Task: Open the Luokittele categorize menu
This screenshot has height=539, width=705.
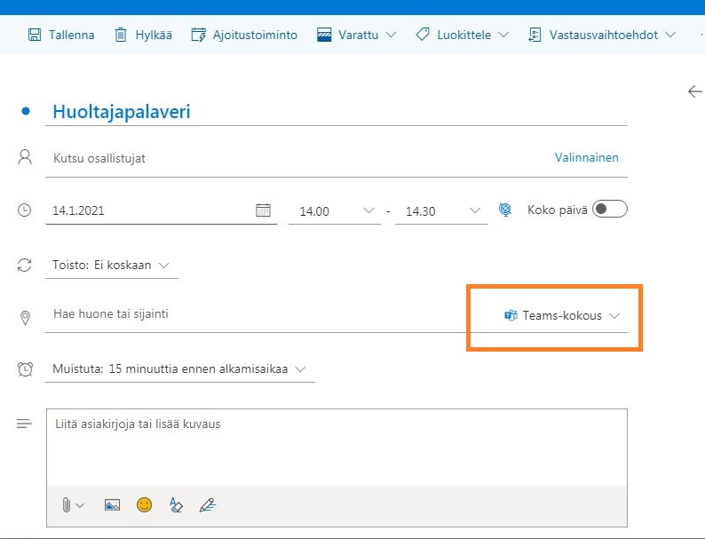Action: pos(462,35)
